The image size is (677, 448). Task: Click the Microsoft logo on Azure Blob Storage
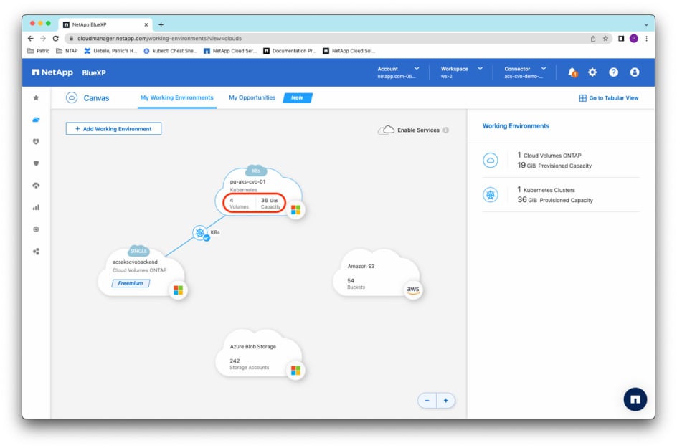pos(295,371)
